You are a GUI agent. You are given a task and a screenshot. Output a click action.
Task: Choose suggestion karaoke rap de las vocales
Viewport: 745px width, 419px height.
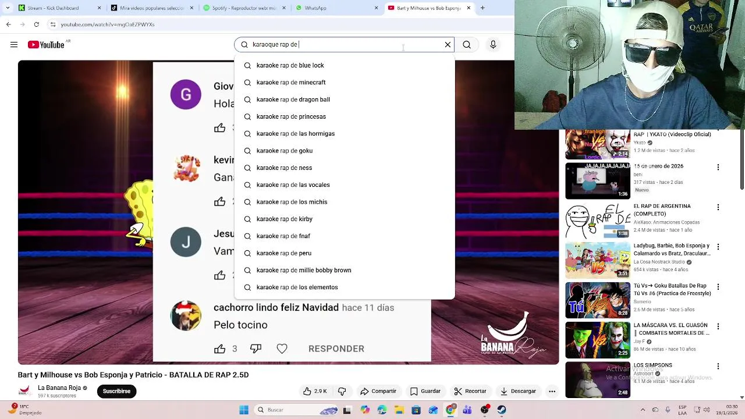click(x=344, y=184)
